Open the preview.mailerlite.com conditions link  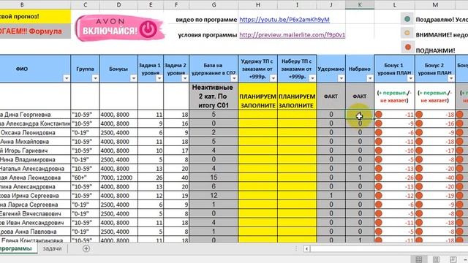click(x=292, y=35)
